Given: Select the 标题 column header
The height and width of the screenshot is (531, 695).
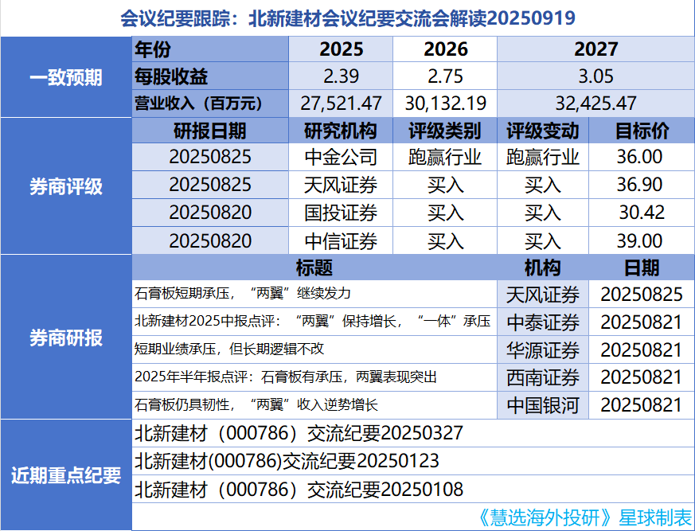Looking at the screenshot, I should coord(314,267).
